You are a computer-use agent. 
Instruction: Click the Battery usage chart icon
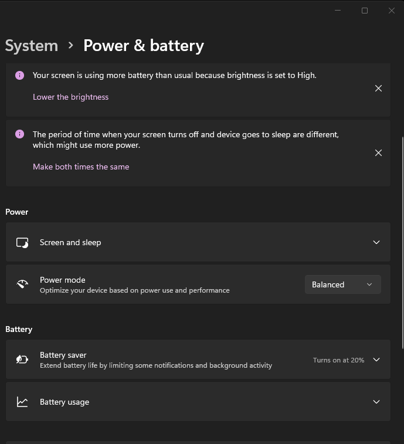tap(22, 402)
